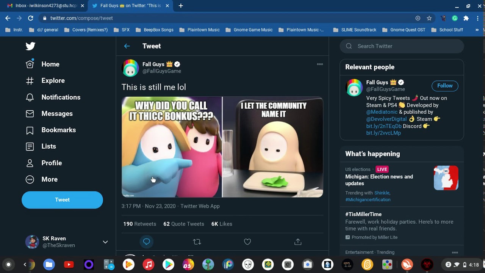The height and width of the screenshot is (273, 485).
Task: Open BeepBox Songs bookmark folder
Action: 154,30
